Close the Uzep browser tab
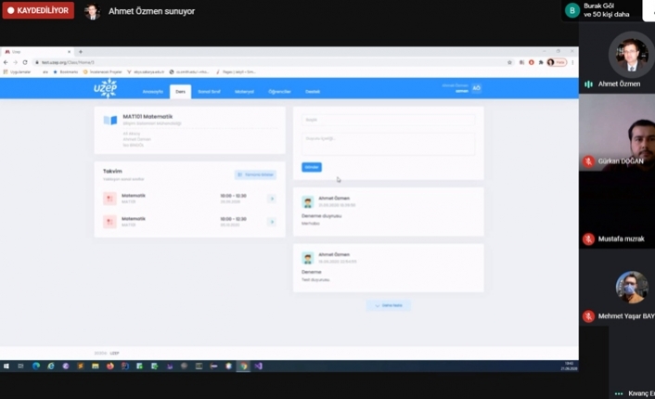The width and height of the screenshot is (655, 399). pos(69,52)
